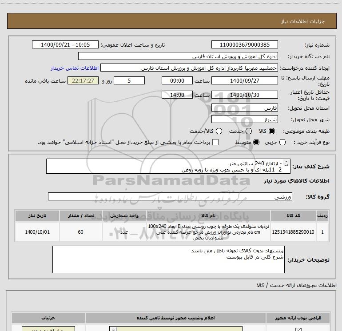Screen dimensions: 342x331
Task: Tick the Islamic treasury bonds payment checkbox
Action: pyautogui.click(x=215, y=142)
